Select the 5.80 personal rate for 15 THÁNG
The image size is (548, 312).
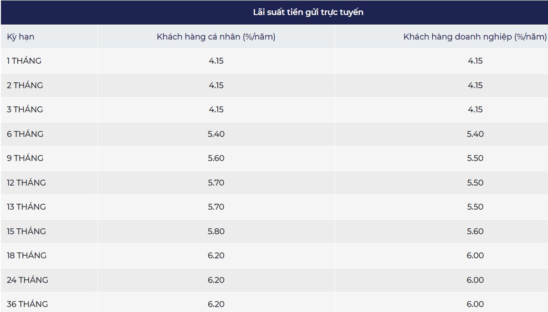pos(216,231)
